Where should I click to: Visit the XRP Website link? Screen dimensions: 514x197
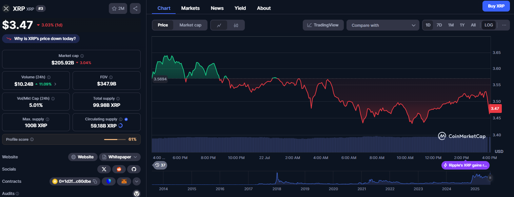coord(83,157)
